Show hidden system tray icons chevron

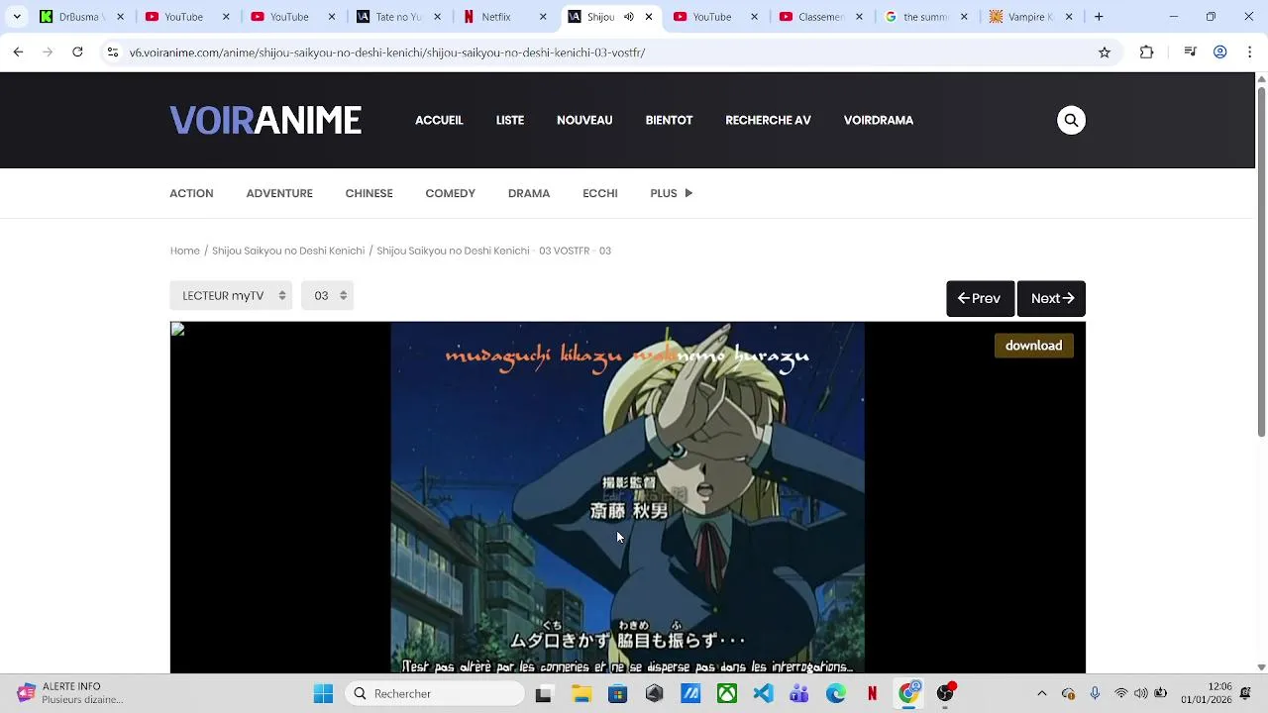1041,693
